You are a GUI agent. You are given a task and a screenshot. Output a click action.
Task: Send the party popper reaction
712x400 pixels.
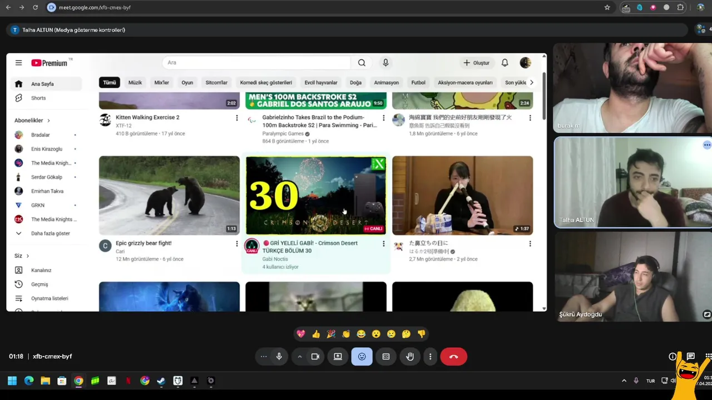(331, 334)
